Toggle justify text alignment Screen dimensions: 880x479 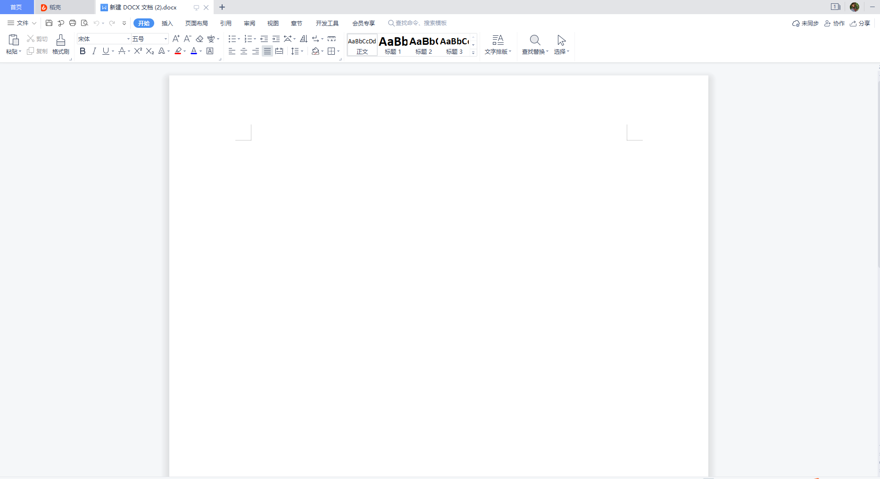click(267, 51)
